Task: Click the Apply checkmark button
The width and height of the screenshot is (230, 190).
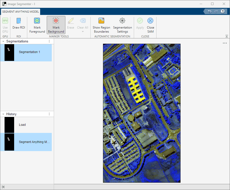Action: pos(140,23)
